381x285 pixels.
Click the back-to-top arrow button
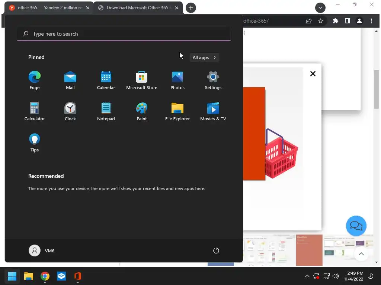361,254
